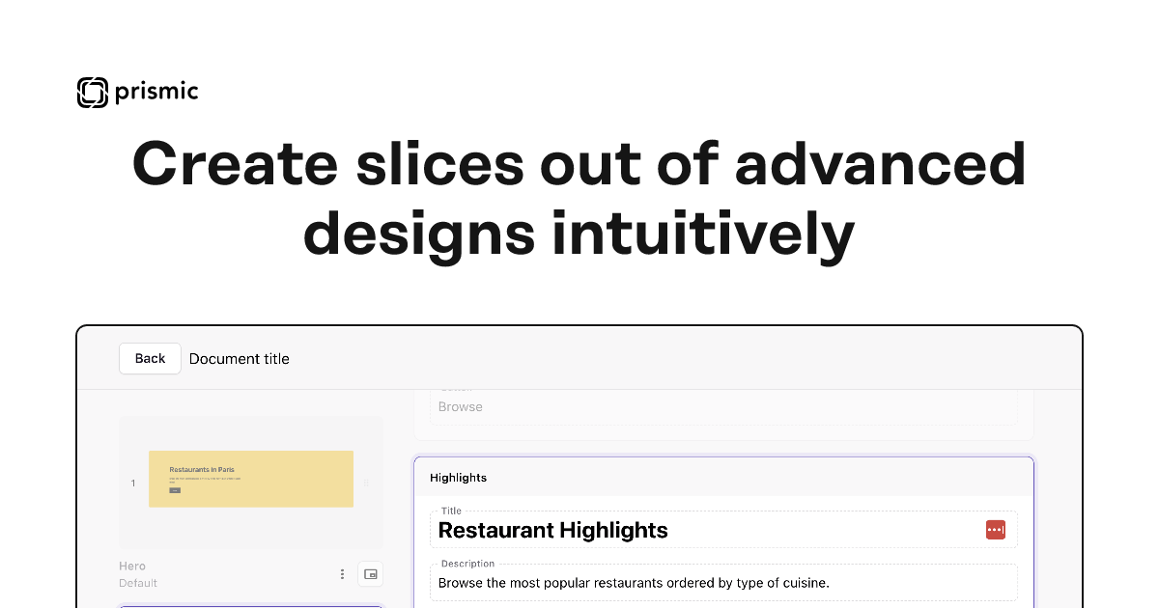Screen dimensions: 1159x608
Task: Click the drag handle beside the Hero slice preview
Action: (366, 483)
